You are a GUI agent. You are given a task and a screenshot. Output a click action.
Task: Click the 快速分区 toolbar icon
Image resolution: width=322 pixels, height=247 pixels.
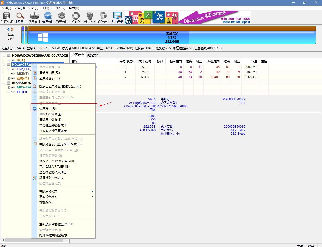point(48,17)
